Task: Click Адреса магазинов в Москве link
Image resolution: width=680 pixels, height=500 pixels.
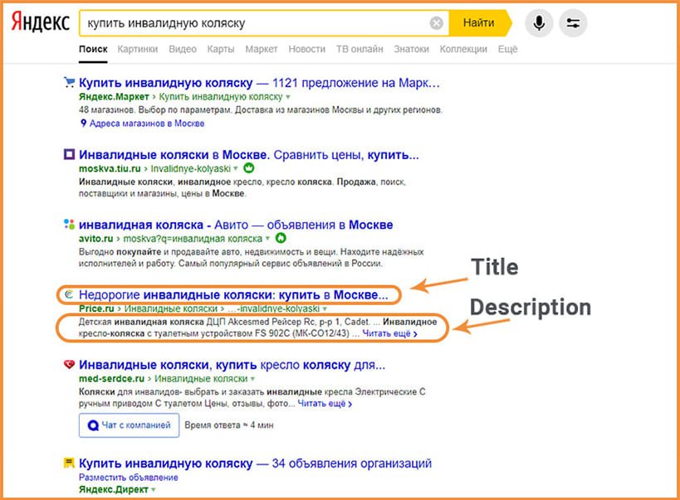Action: (147, 124)
